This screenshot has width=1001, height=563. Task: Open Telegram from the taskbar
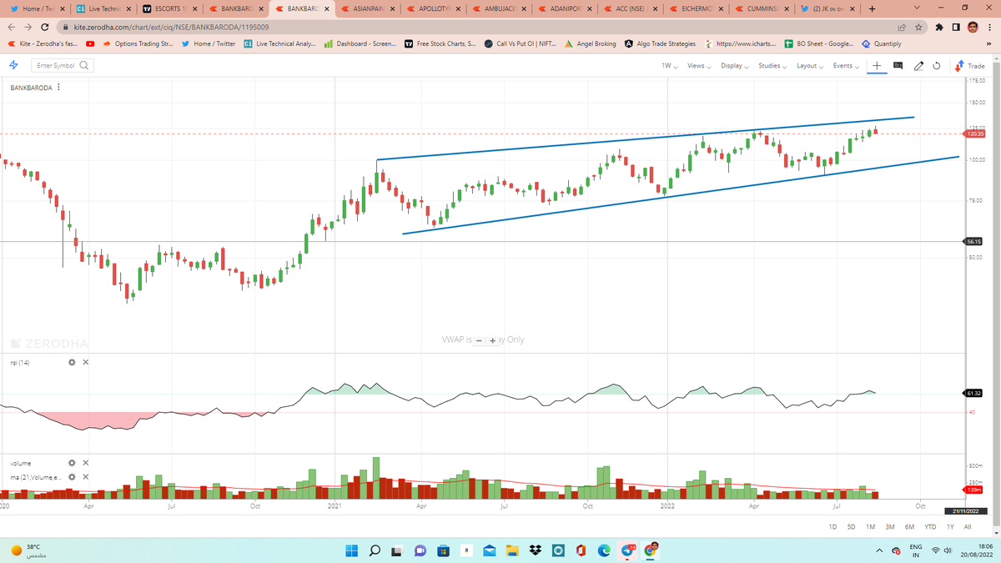627,550
